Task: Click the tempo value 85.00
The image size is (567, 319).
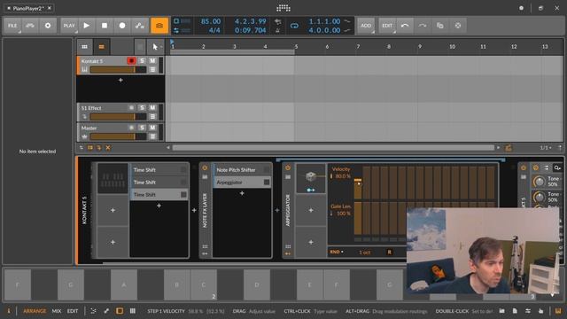Action: click(x=211, y=21)
